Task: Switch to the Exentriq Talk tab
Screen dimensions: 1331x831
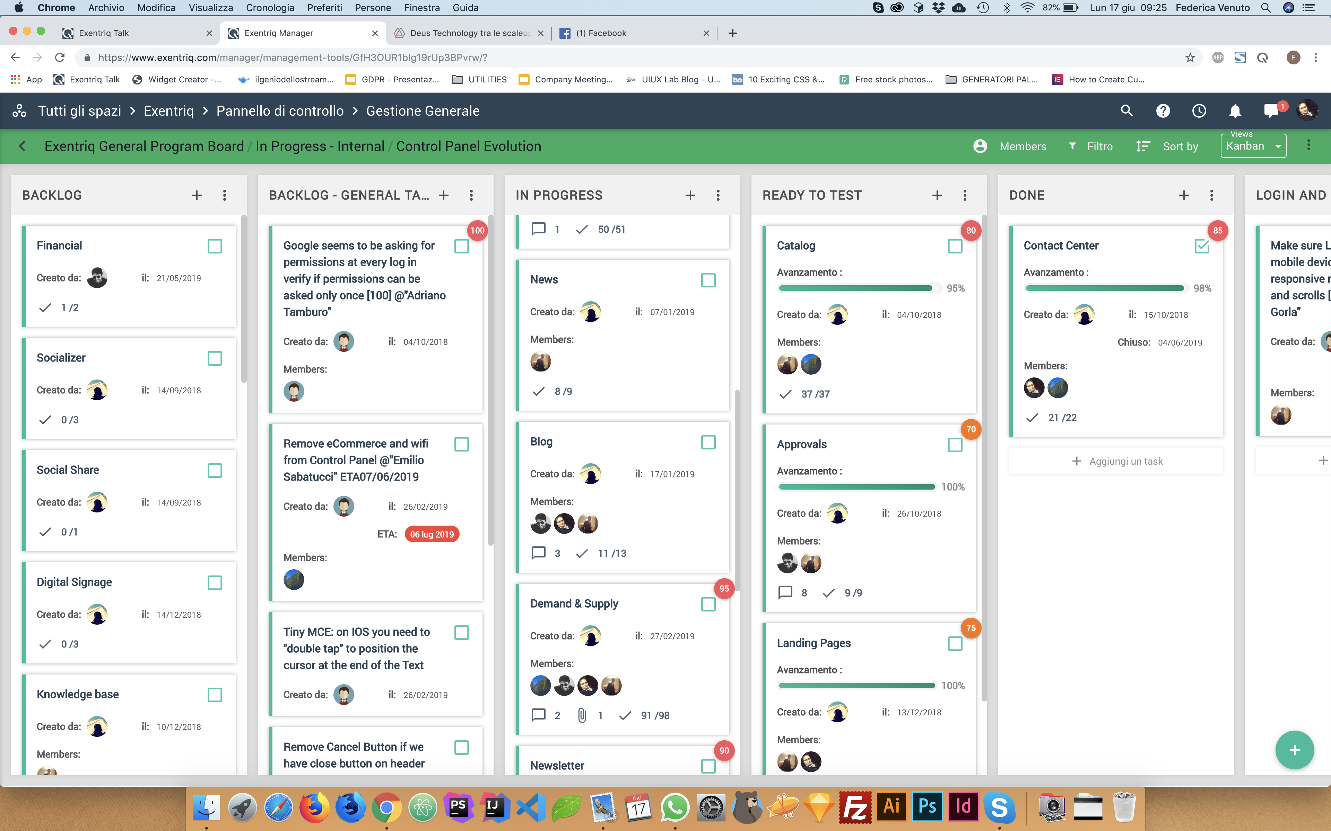Action: point(103,33)
